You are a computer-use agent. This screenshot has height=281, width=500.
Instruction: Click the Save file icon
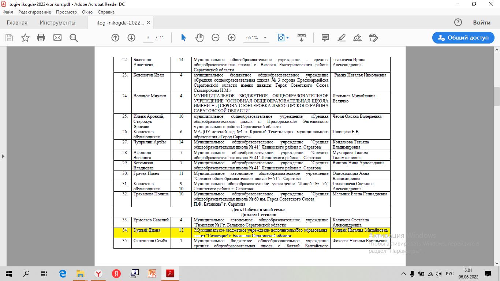[x=9, y=38]
